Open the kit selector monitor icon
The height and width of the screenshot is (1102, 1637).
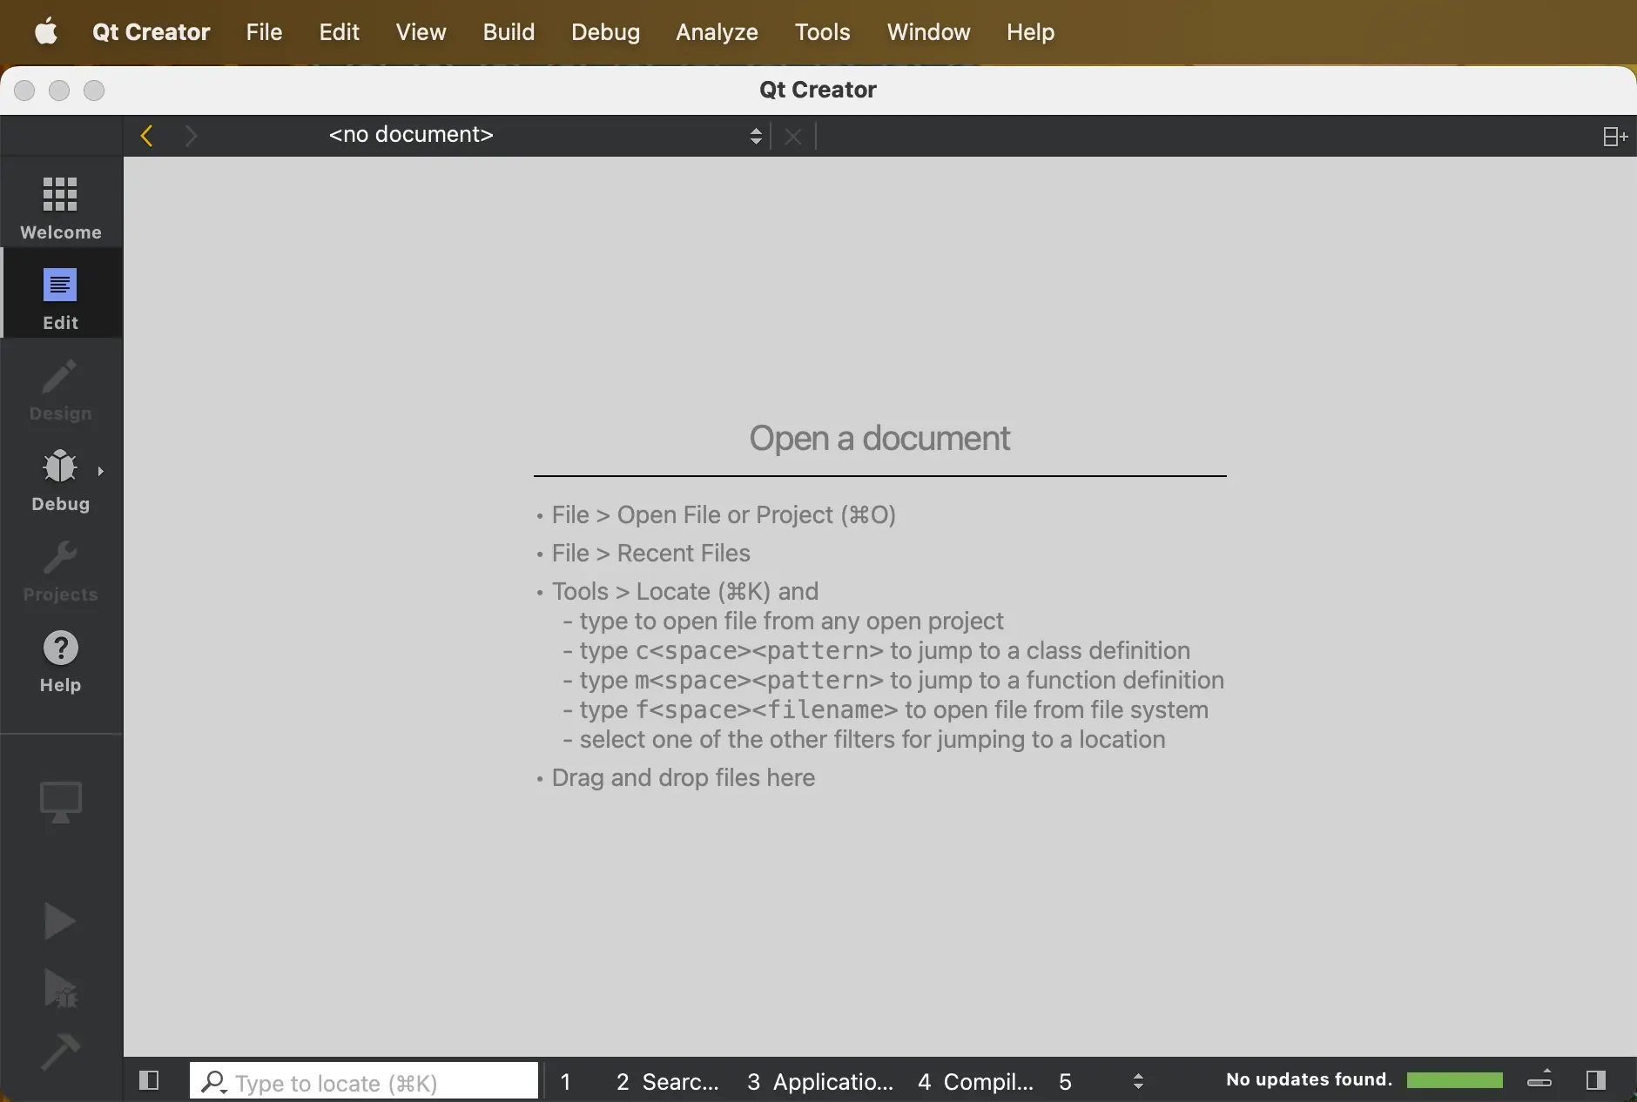[60, 801]
